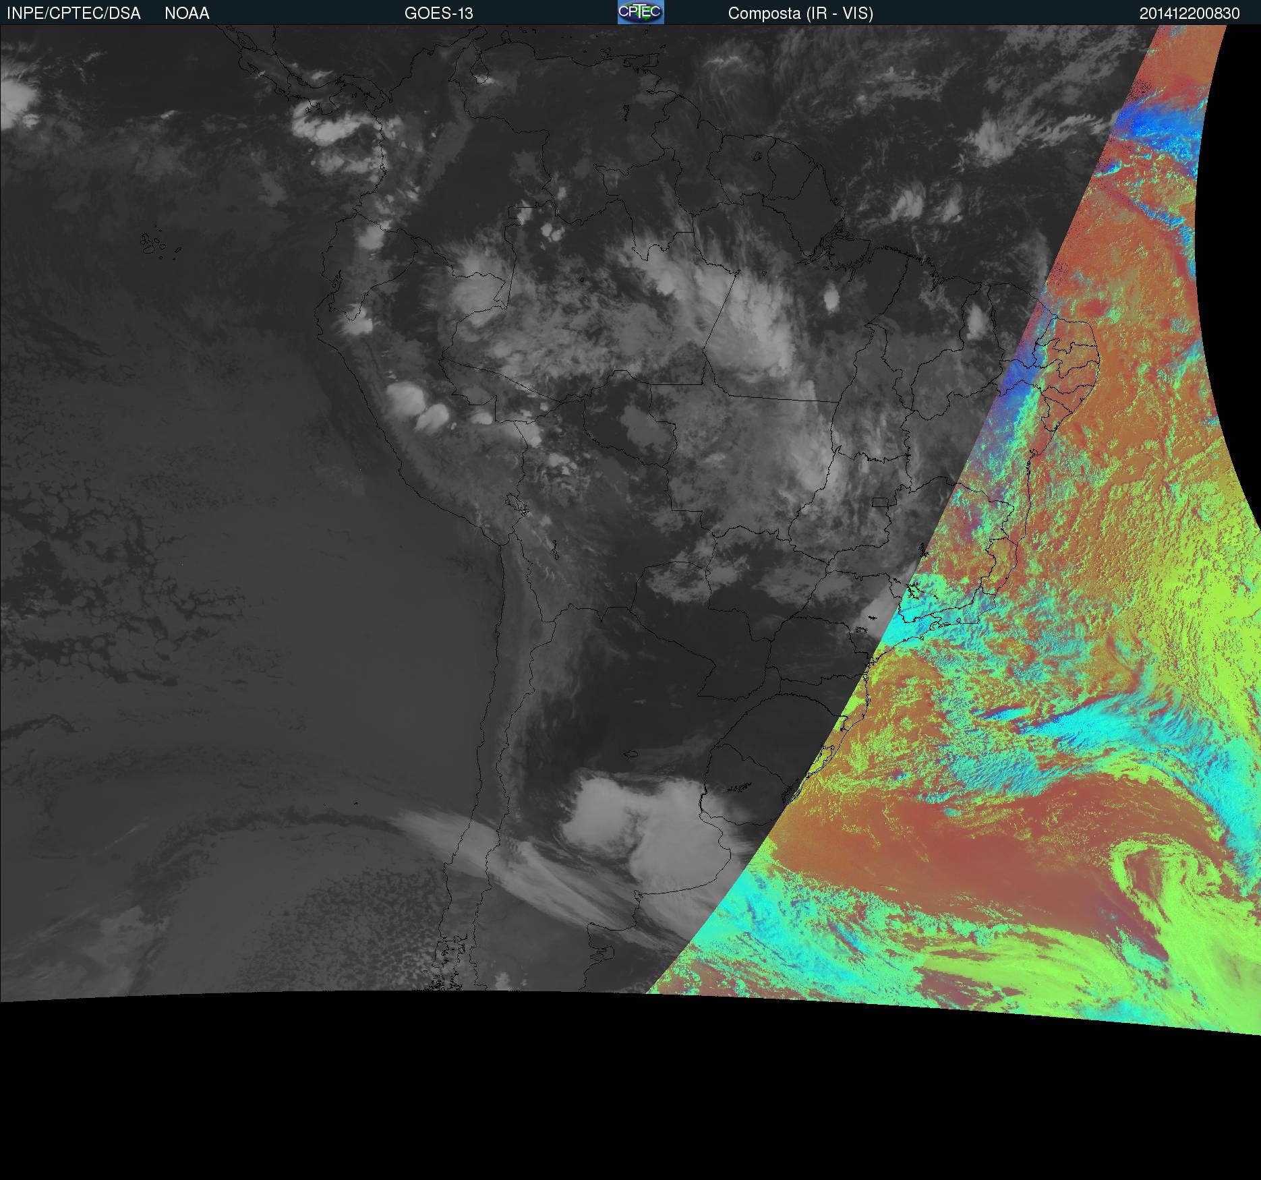The width and height of the screenshot is (1261, 1180).
Task: Select the INPE/CPTEC/DSA header text
Action: click(x=74, y=13)
